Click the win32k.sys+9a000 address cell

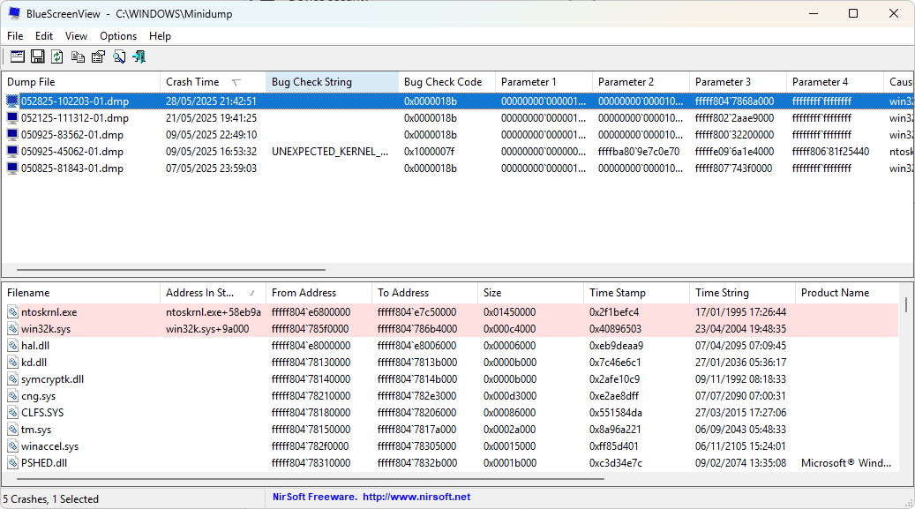207,329
